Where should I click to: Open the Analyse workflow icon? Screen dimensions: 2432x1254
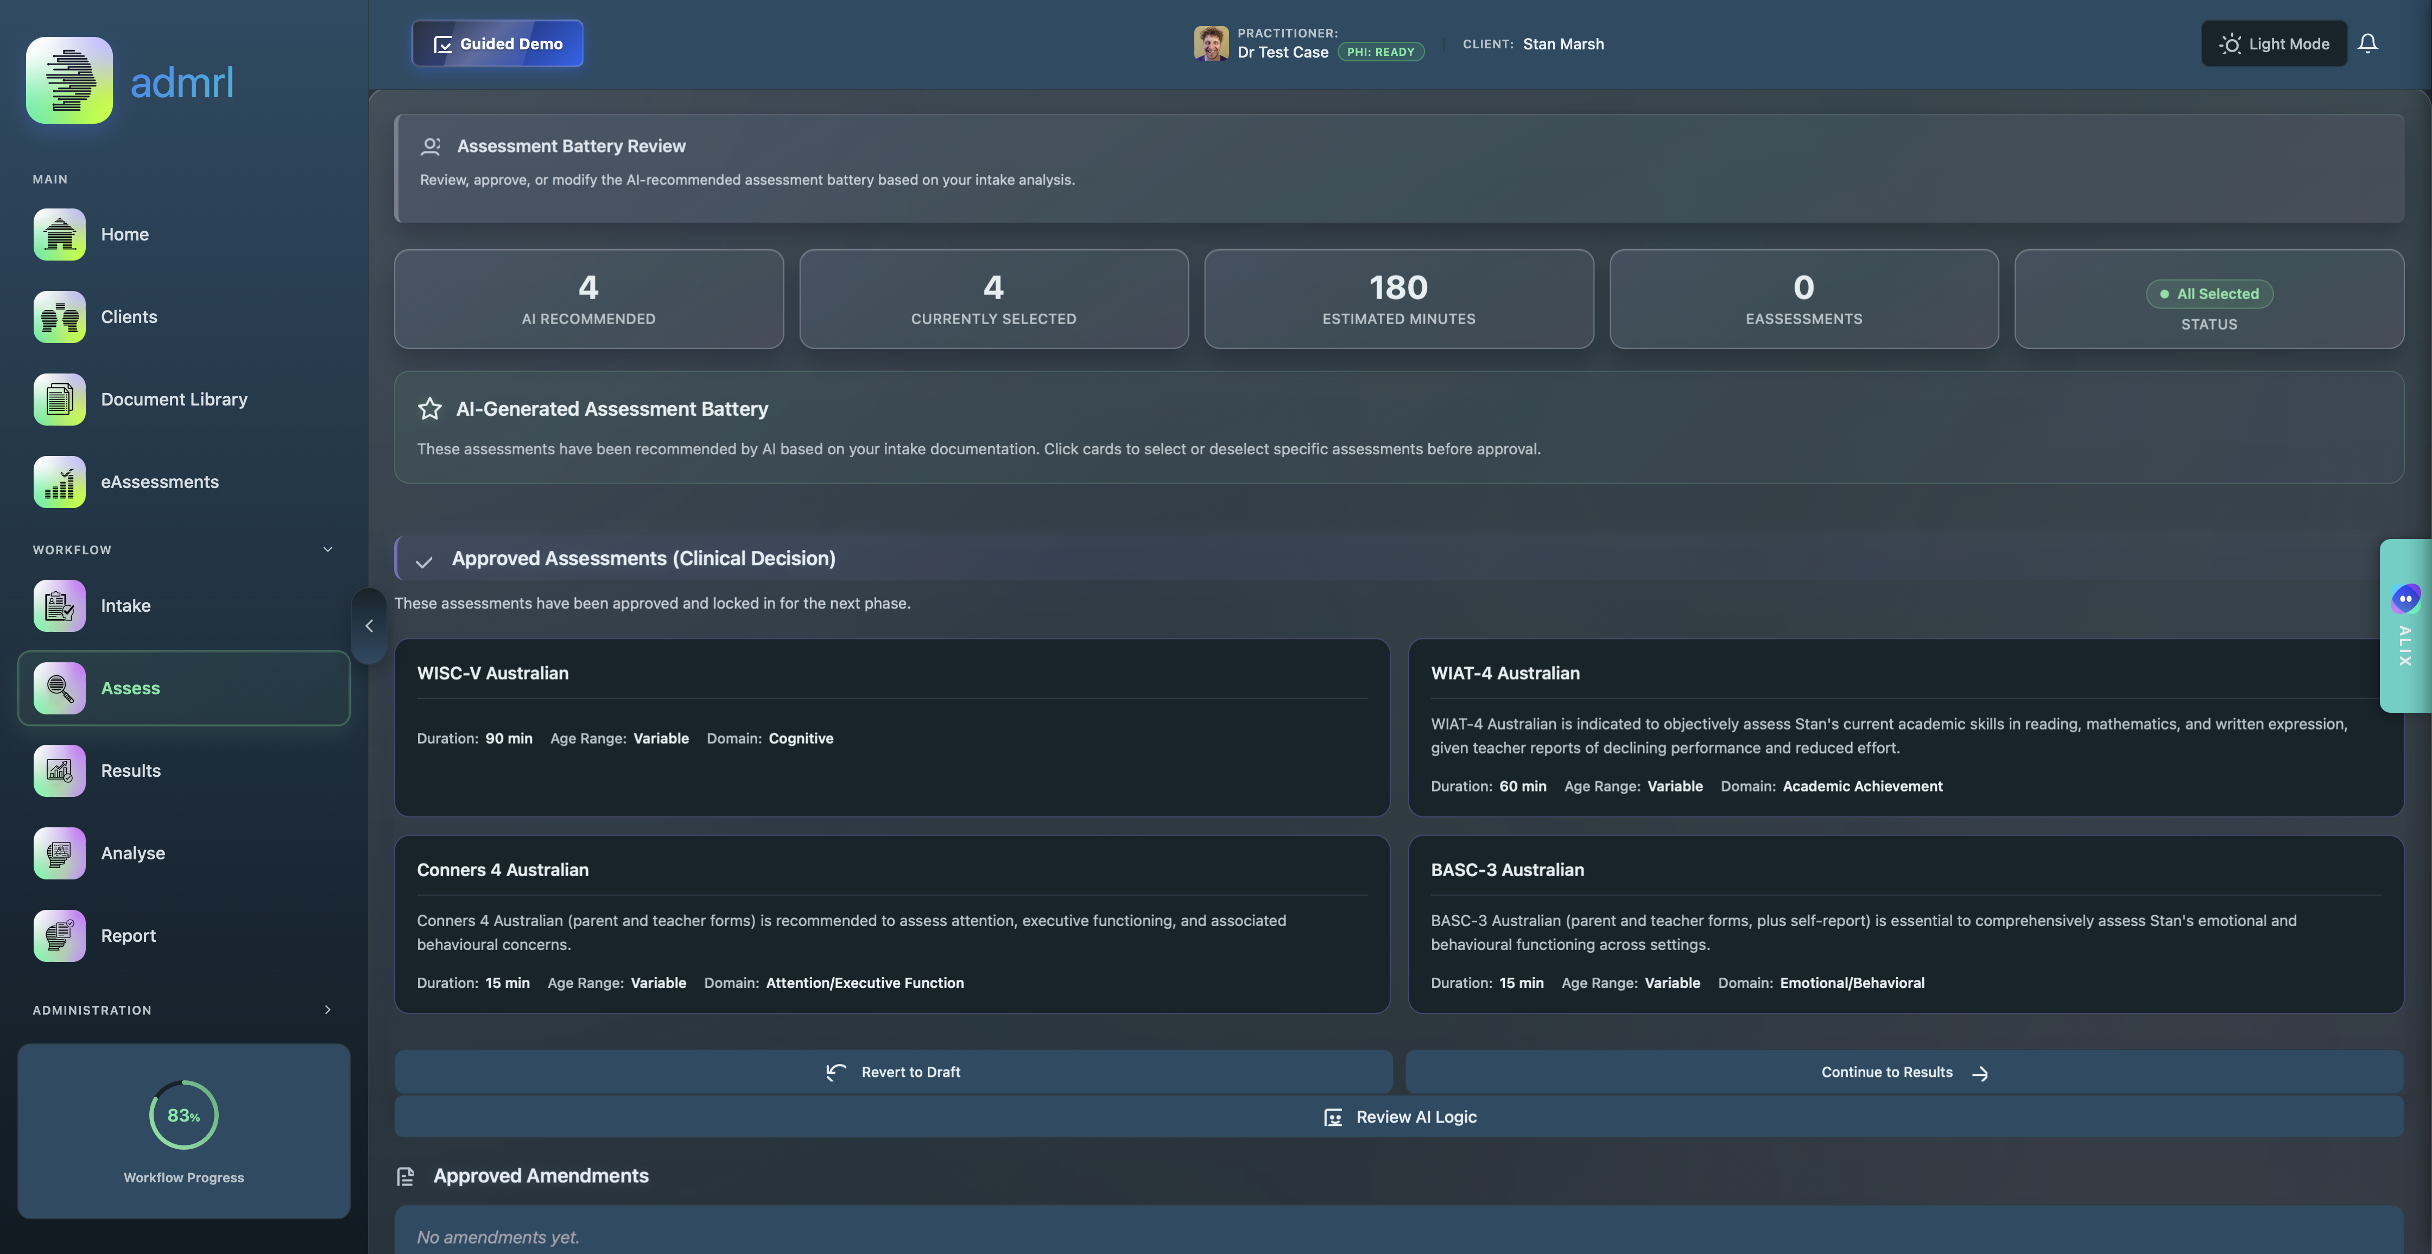(60, 853)
